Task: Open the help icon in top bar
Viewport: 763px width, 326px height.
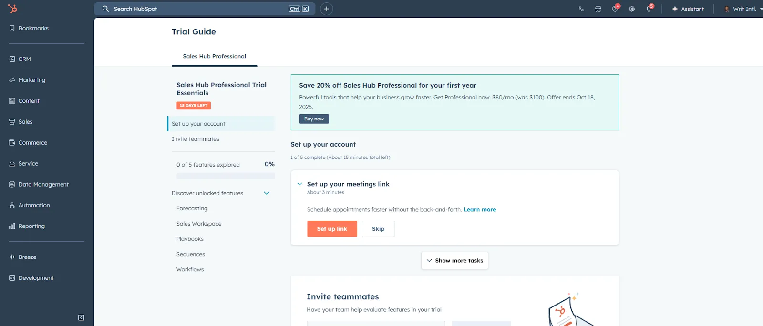Action: 615,9
